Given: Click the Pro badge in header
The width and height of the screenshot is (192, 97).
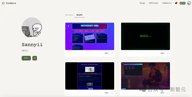Looking at the screenshot, I should pyautogui.click(x=182, y=3).
